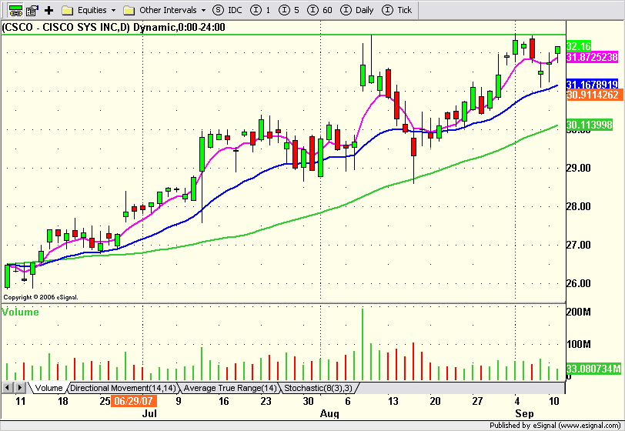The width and height of the screenshot is (625, 431).
Task: Click the black plus toolbar icon
Action: 48,10
